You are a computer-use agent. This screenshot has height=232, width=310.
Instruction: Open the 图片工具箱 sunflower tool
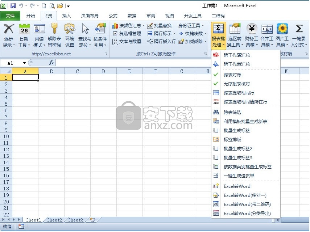282,35
